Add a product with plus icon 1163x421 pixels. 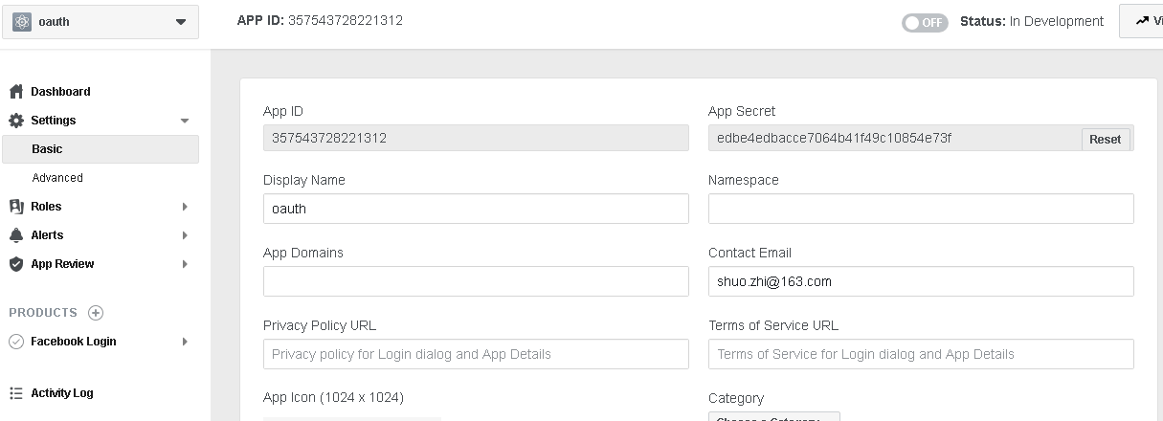pos(95,313)
